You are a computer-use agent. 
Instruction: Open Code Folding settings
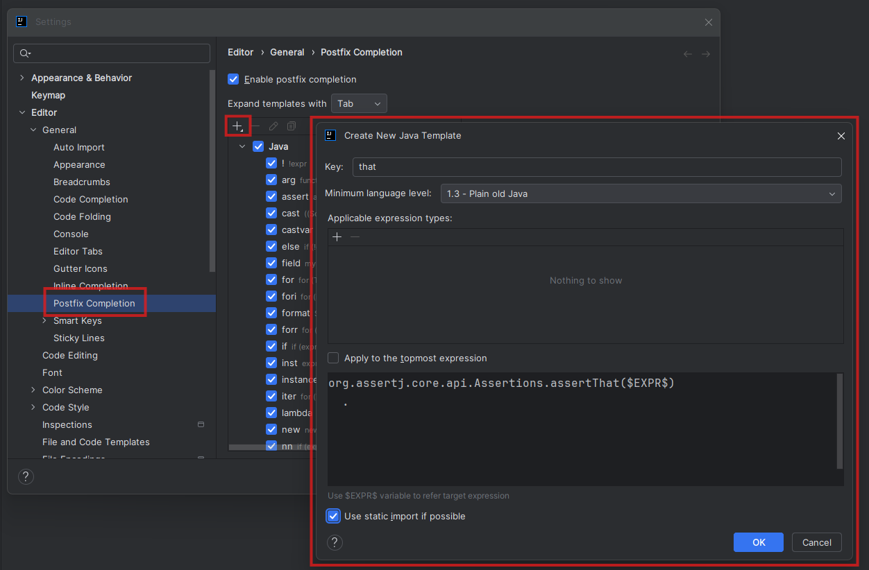click(x=82, y=216)
